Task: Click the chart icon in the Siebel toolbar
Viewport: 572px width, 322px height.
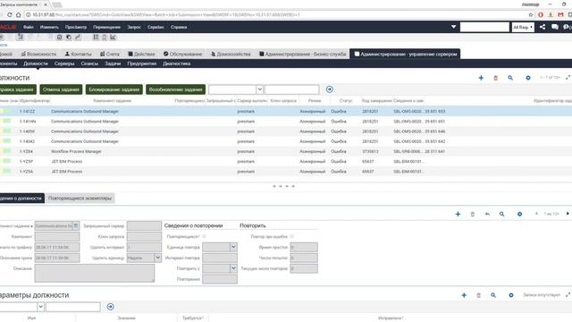Action: [x=114, y=38]
